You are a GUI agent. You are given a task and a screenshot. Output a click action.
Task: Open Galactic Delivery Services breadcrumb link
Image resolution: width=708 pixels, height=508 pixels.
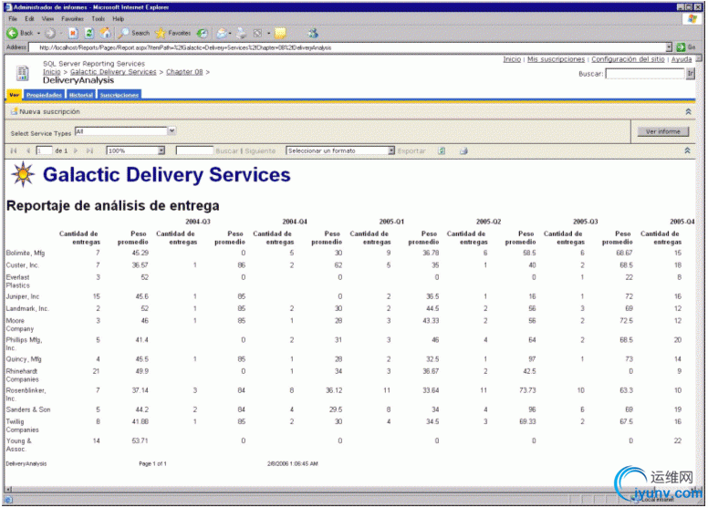coord(113,72)
